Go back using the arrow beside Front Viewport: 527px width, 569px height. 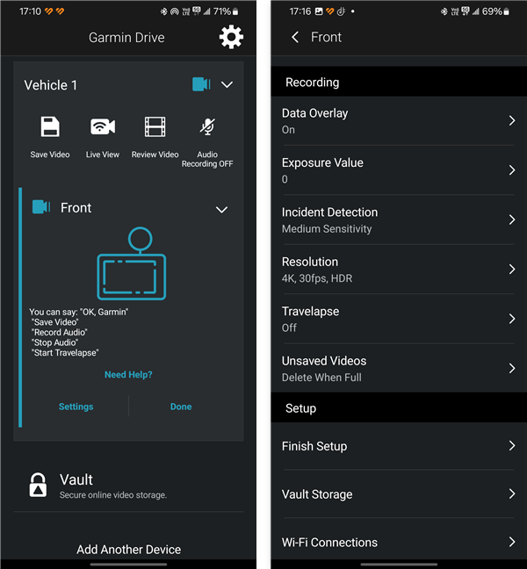[x=295, y=37]
